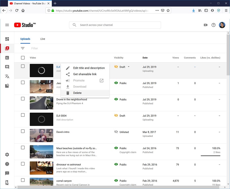Check the checkbox next to Dave's intro
This screenshot has height=189, width=230.
[x=23, y=132]
